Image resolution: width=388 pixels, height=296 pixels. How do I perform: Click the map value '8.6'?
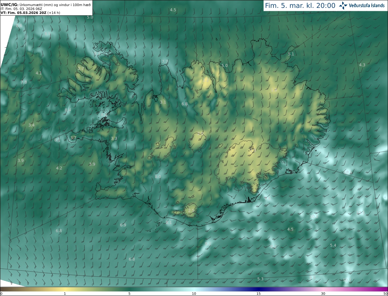pyautogui.click(x=19, y=26)
